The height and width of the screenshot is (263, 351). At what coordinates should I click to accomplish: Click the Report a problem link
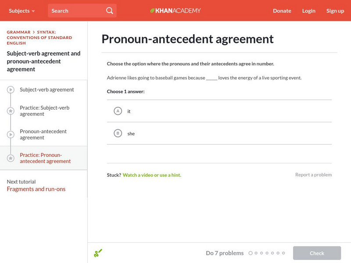click(313, 175)
